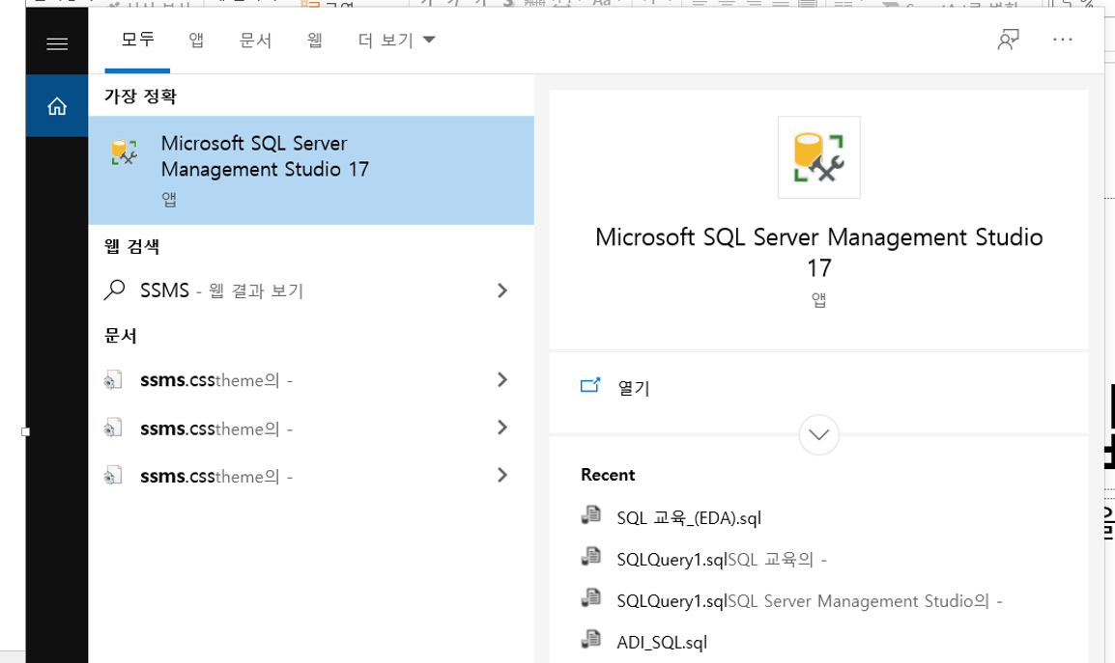Open recent SQLQuery1.sql from SQL Server Management Studio

pos(810,601)
